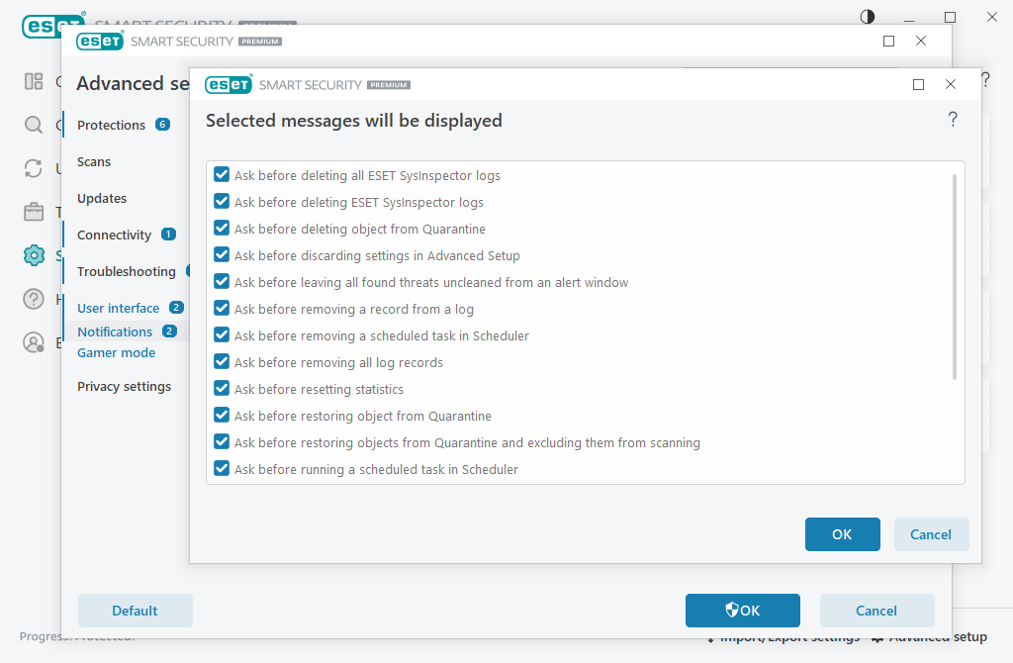
Task: Select Scans in Advanced setup menu
Action: [94, 161]
